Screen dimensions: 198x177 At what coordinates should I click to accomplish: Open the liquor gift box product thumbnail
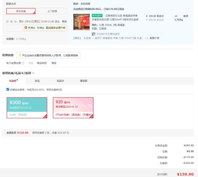click(x=82, y=22)
